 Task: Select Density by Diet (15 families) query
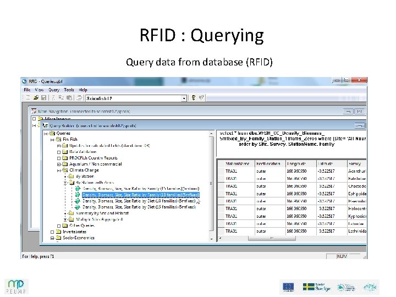point(139,207)
